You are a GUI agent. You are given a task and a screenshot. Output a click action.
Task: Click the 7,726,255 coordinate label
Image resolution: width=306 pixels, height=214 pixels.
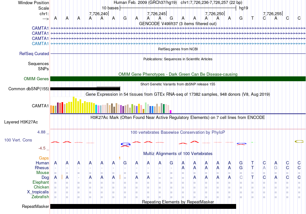(272, 14)
